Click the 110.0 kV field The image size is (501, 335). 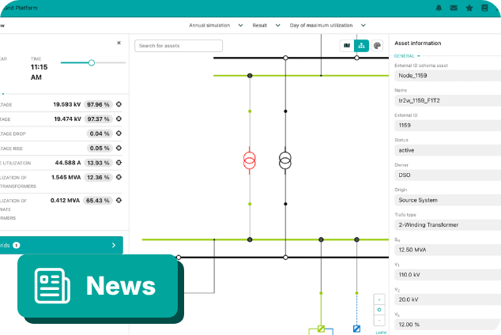pyautogui.click(x=447, y=275)
